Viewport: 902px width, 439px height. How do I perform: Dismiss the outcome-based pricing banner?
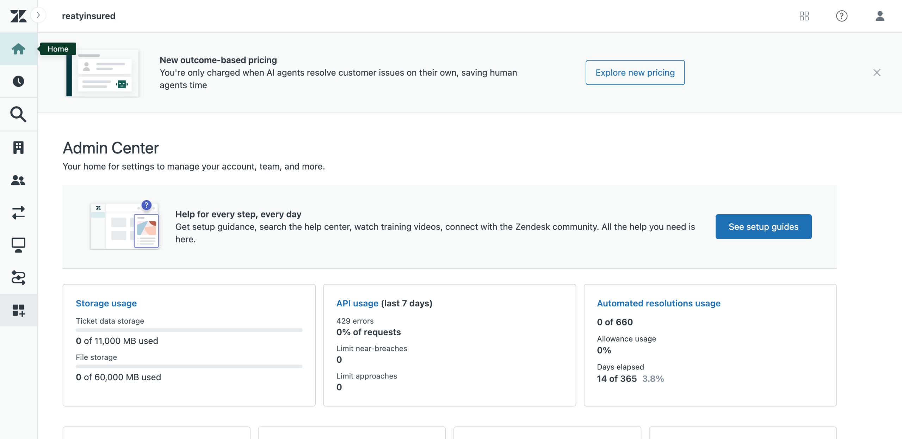877,72
